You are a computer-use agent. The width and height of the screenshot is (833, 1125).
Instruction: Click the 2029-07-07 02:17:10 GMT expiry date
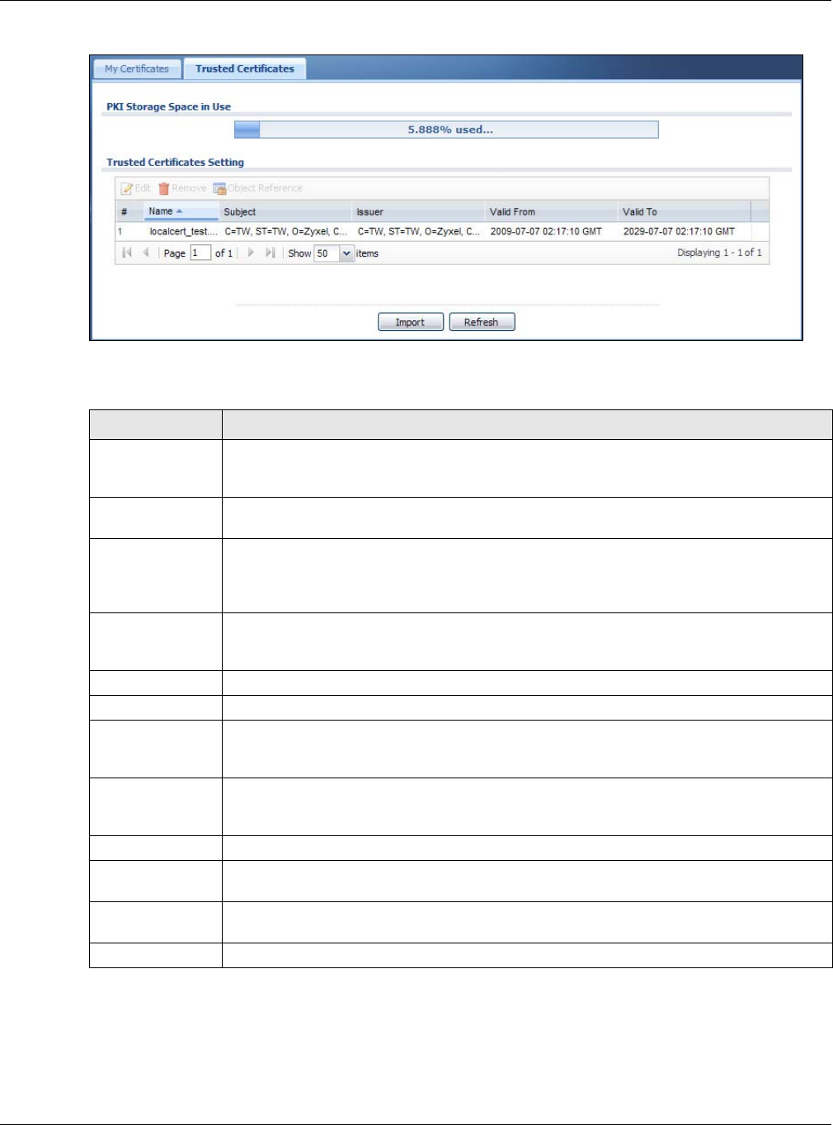(679, 232)
